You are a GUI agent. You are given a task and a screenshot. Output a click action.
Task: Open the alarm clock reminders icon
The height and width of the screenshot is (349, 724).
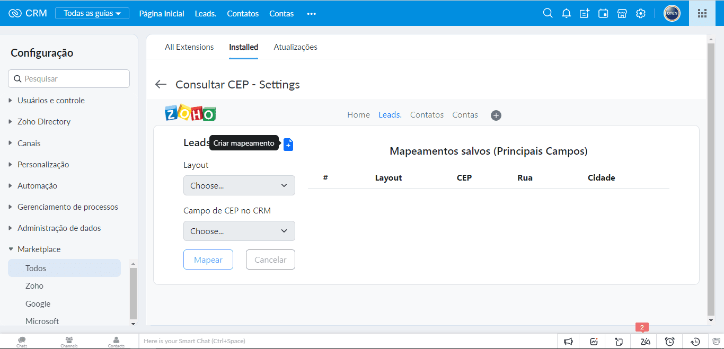pyautogui.click(x=669, y=342)
